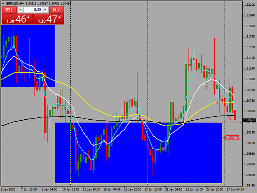The image size is (257, 193).
Task: Click the 10 Jan 12:00 time label
Action: [71, 189]
